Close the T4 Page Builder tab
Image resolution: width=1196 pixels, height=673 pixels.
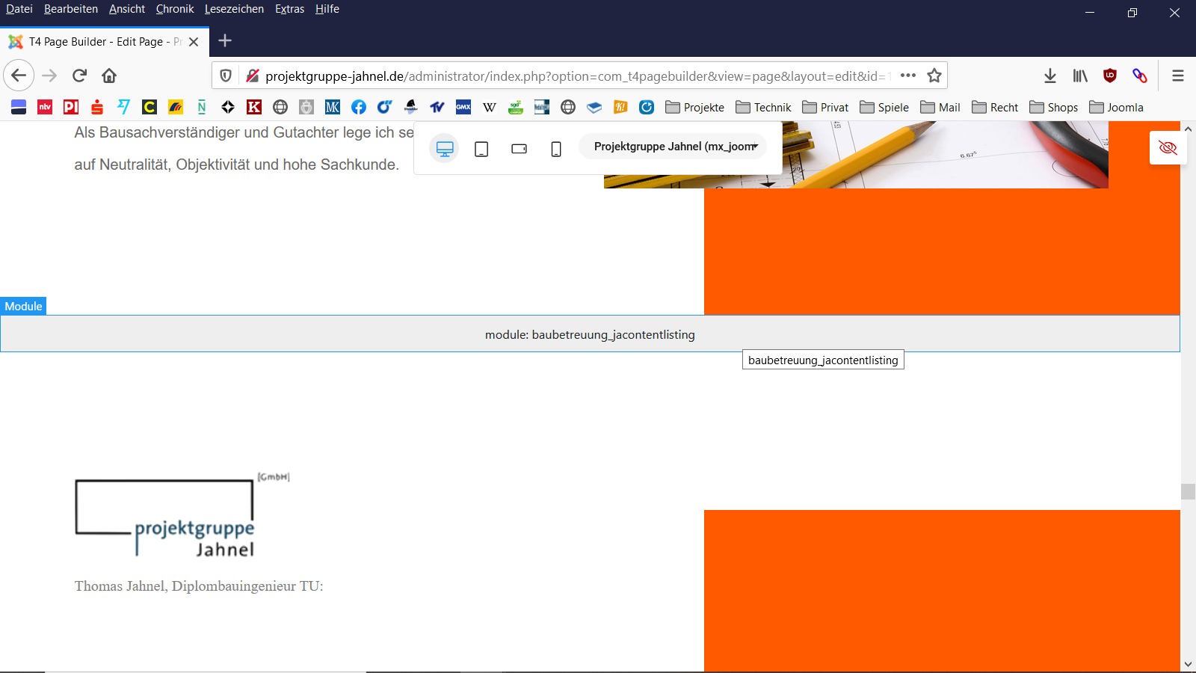coord(194,42)
